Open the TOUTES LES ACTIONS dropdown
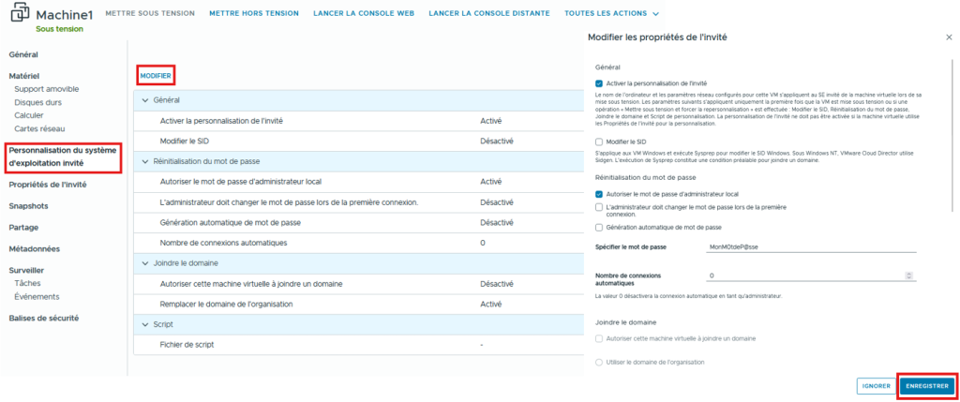 (611, 14)
